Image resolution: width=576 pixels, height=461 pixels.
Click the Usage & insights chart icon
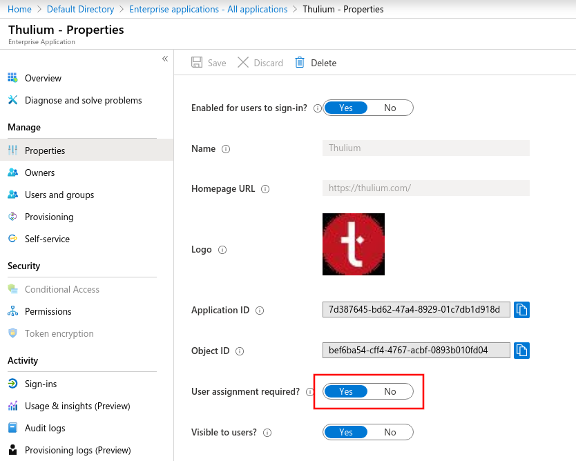point(12,406)
